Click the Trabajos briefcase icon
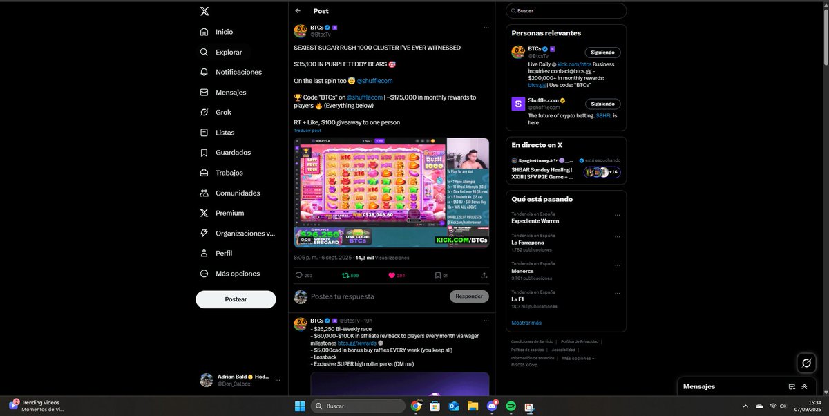The height and width of the screenshot is (416, 829). [204, 173]
